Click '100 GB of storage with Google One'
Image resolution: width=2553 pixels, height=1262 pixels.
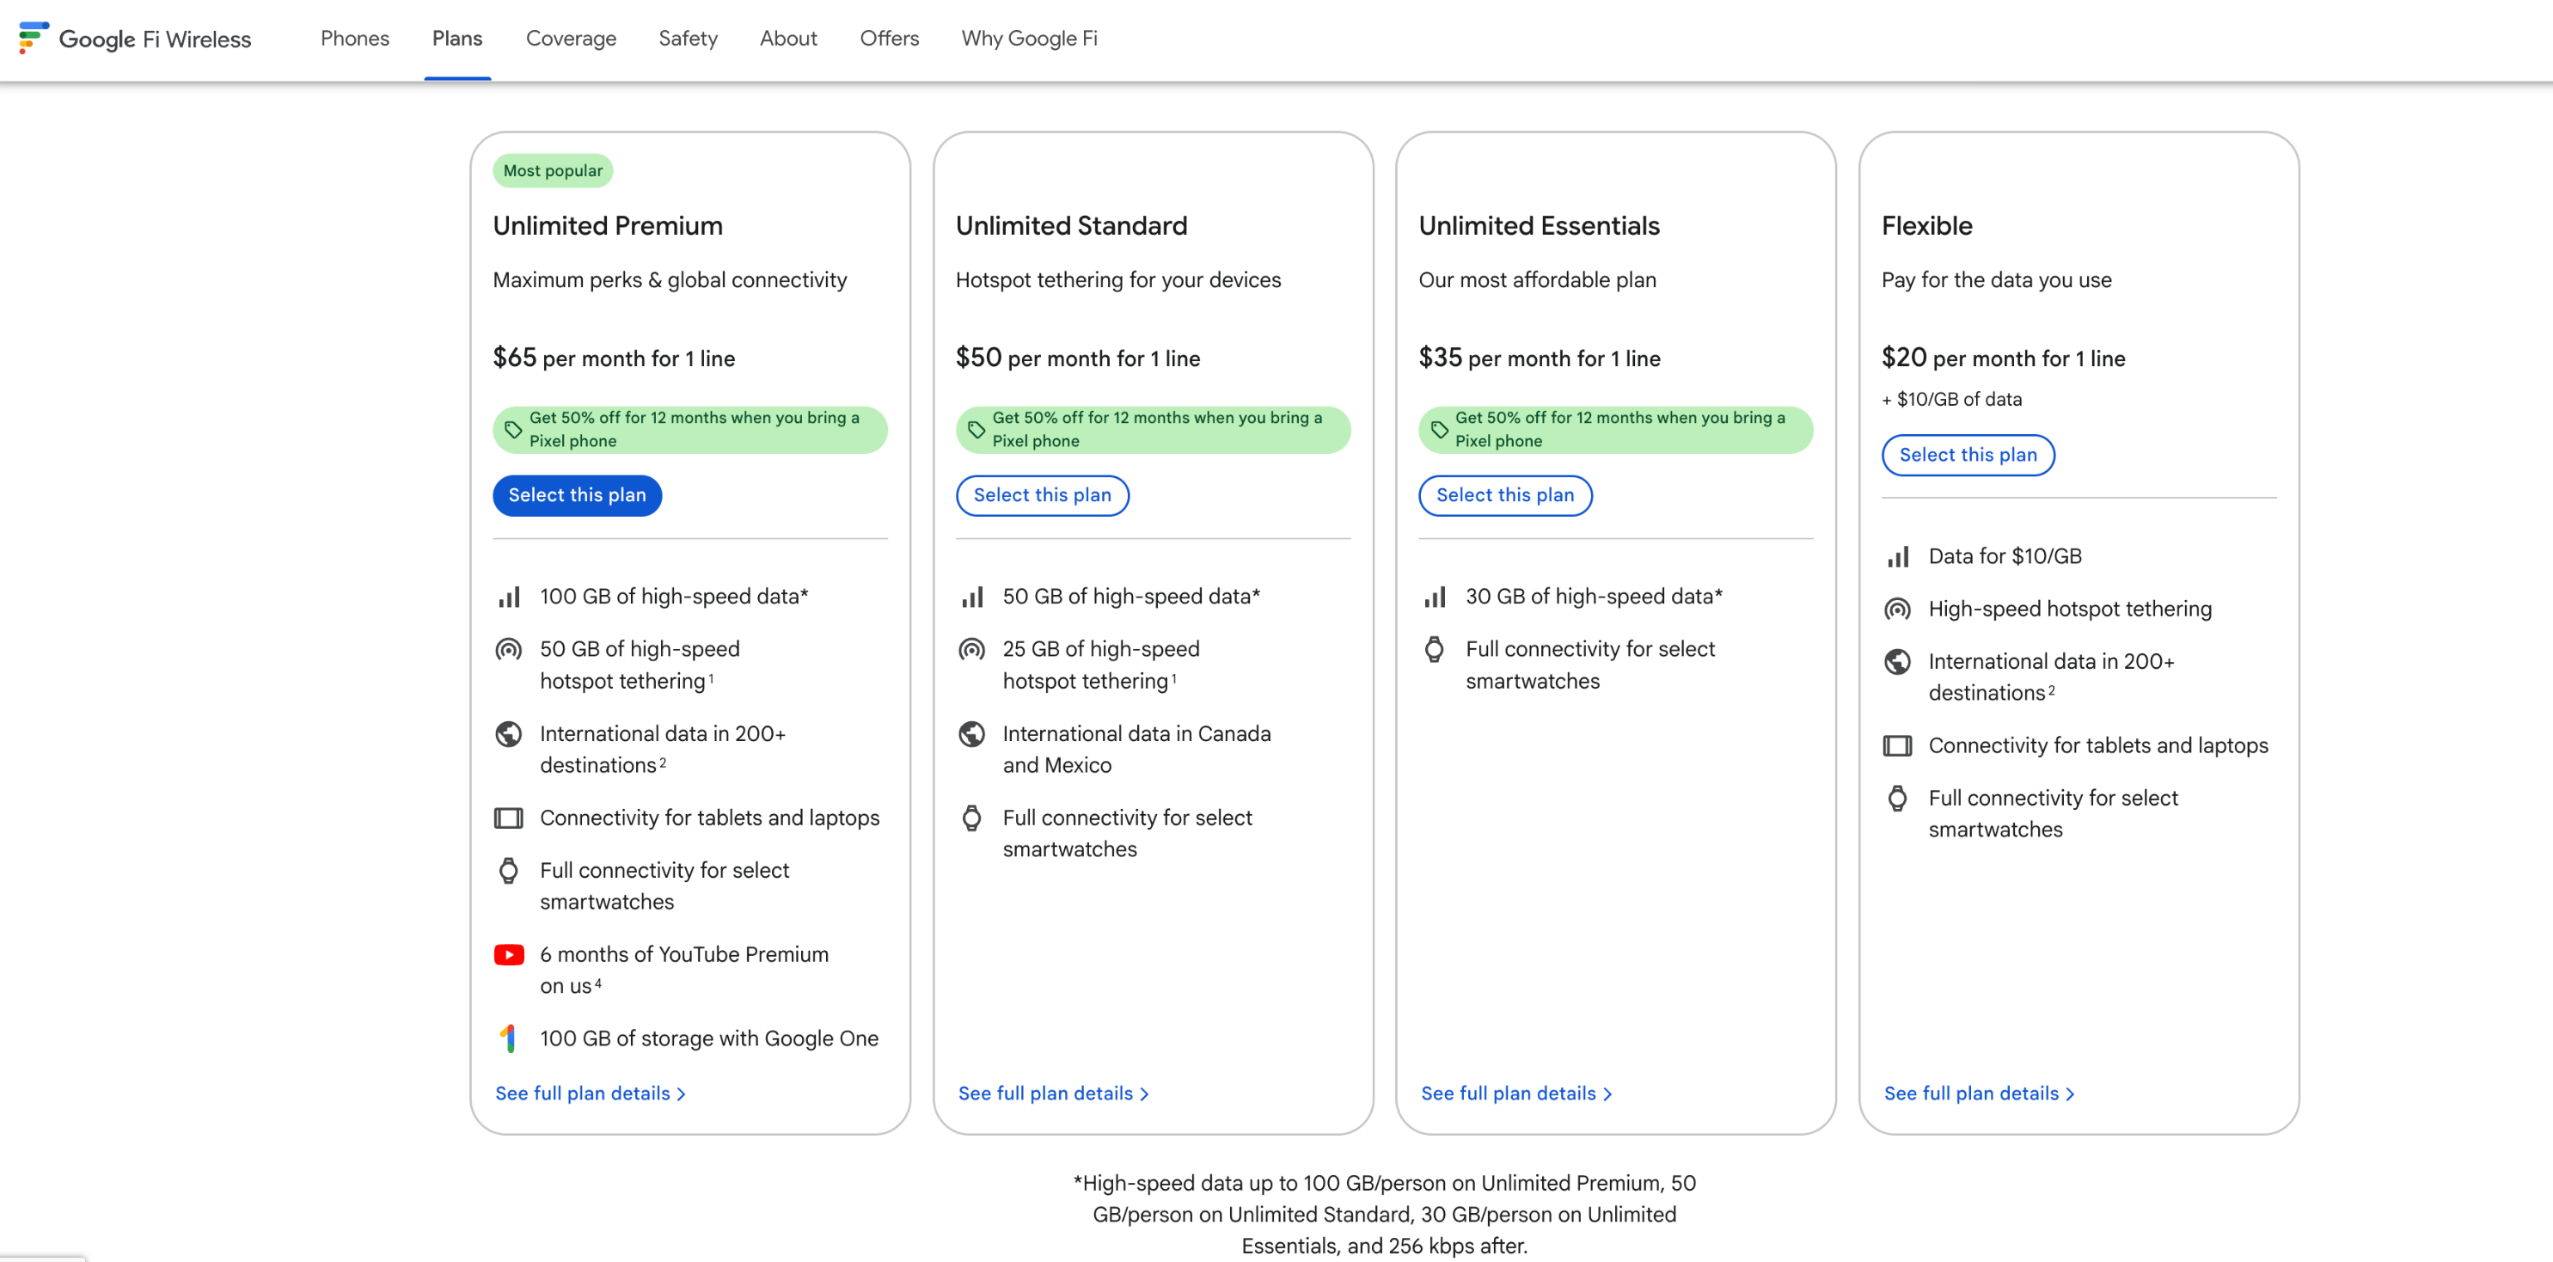point(708,1038)
